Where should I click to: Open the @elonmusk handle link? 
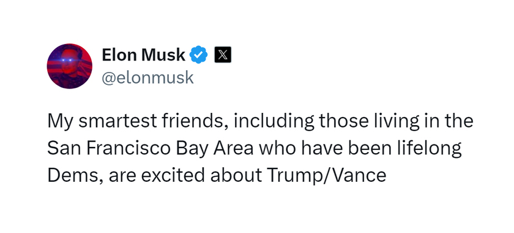[147, 78]
